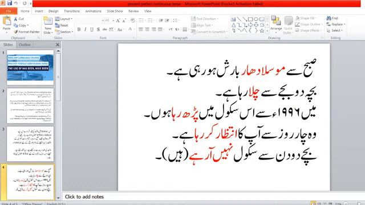Center text in paragraph group
Image resolution: width=365 pixels, height=205 pixels.
(147, 29)
